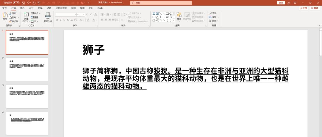Click the Format Painter (格式刷) button

(13, 21)
